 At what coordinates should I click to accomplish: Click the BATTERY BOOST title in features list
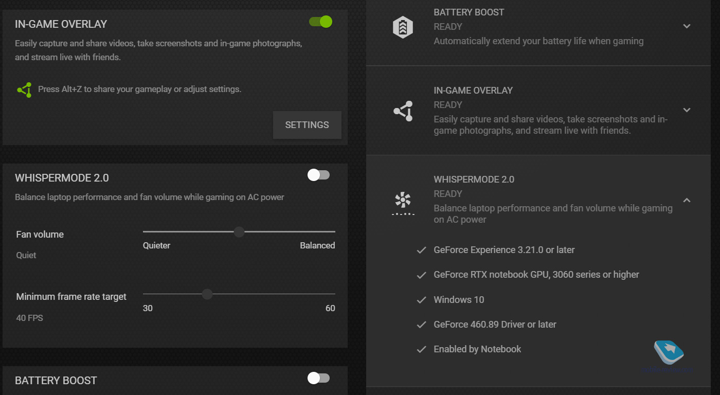[469, 12]
